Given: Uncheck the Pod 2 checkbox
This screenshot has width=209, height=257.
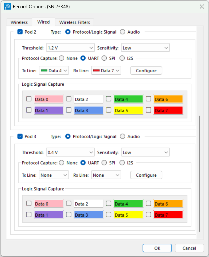Looking at the screenshot, I should tap(20, 32).
